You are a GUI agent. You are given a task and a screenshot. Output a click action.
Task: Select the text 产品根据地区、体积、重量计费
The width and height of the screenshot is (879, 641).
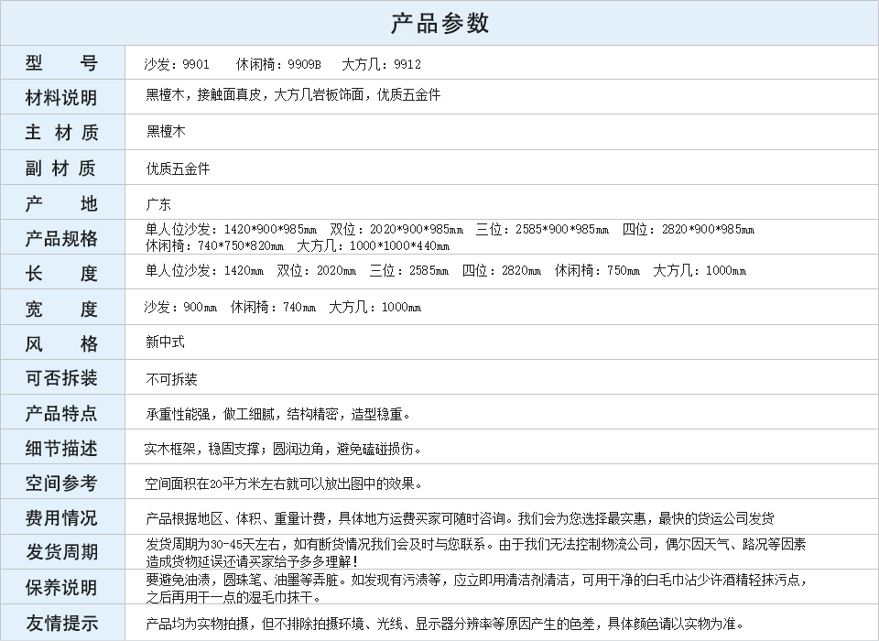(235, 518)
